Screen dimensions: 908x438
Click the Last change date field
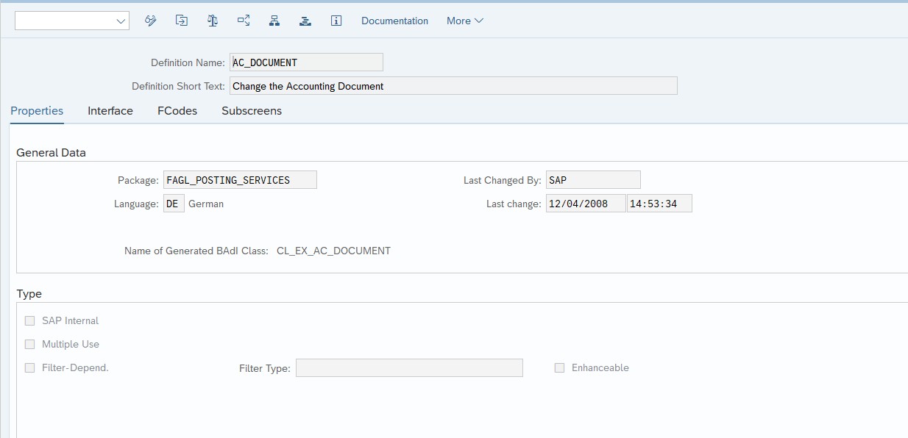[x=586, y=204]
